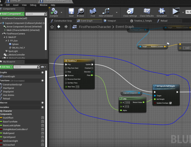Image resolution: width=191 pixels, height=147 pixels.
Task: Toggle BaseTurnRate variable visibility eye
Action: coord(42,122)
